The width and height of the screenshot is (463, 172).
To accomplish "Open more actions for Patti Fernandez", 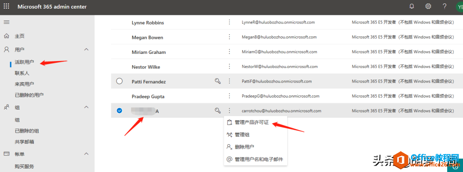I will point(229,81).
